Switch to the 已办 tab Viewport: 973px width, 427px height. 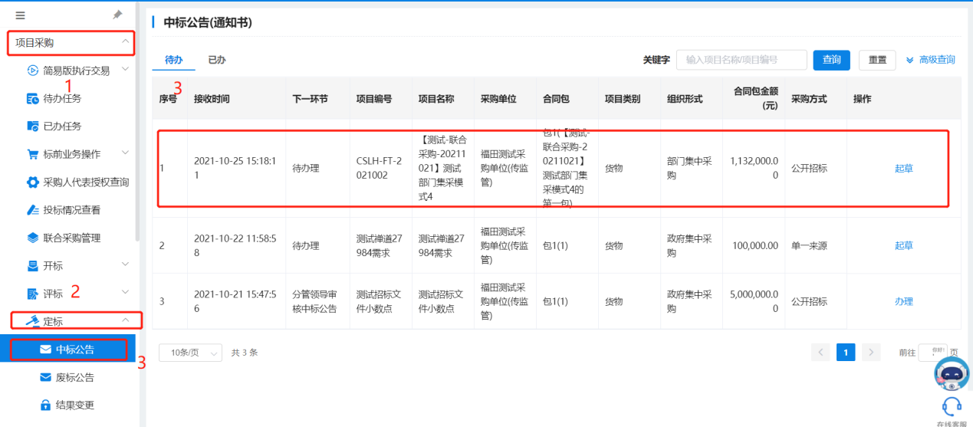coord(217,59)
